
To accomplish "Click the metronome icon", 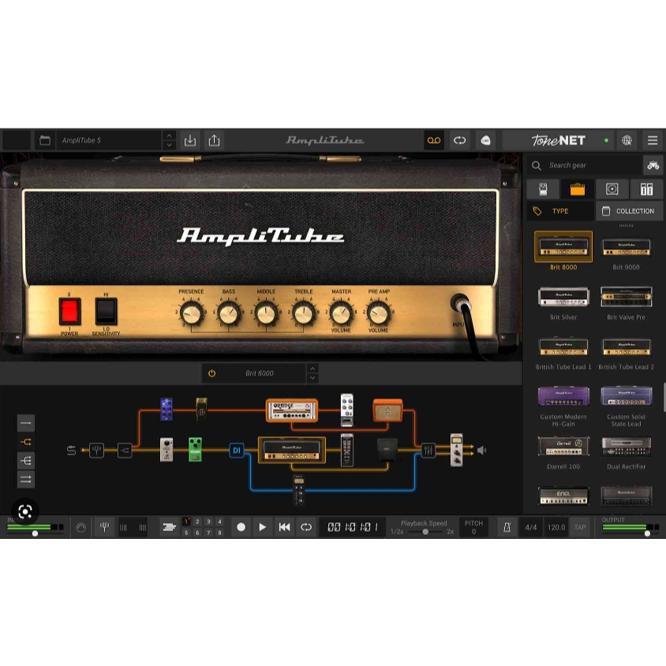I will click(x=507, y=527).
